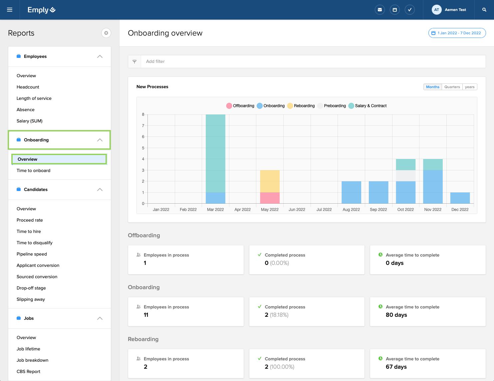Image resolution: width=494 pixels, height=381 pixels.
Task: Collapse the Onboarding section
Action: (x=100, y=140)
